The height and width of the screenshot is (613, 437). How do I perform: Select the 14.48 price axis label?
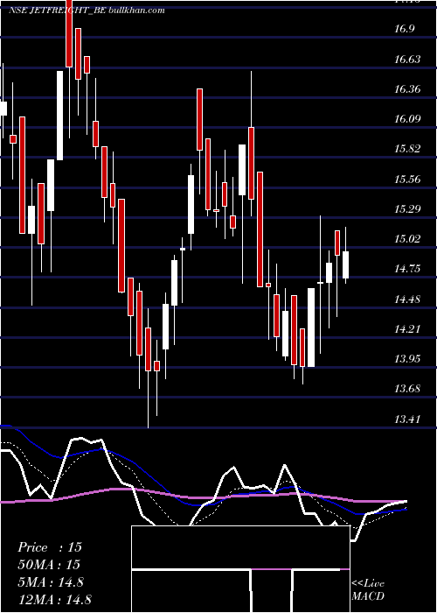pos(407,299)
